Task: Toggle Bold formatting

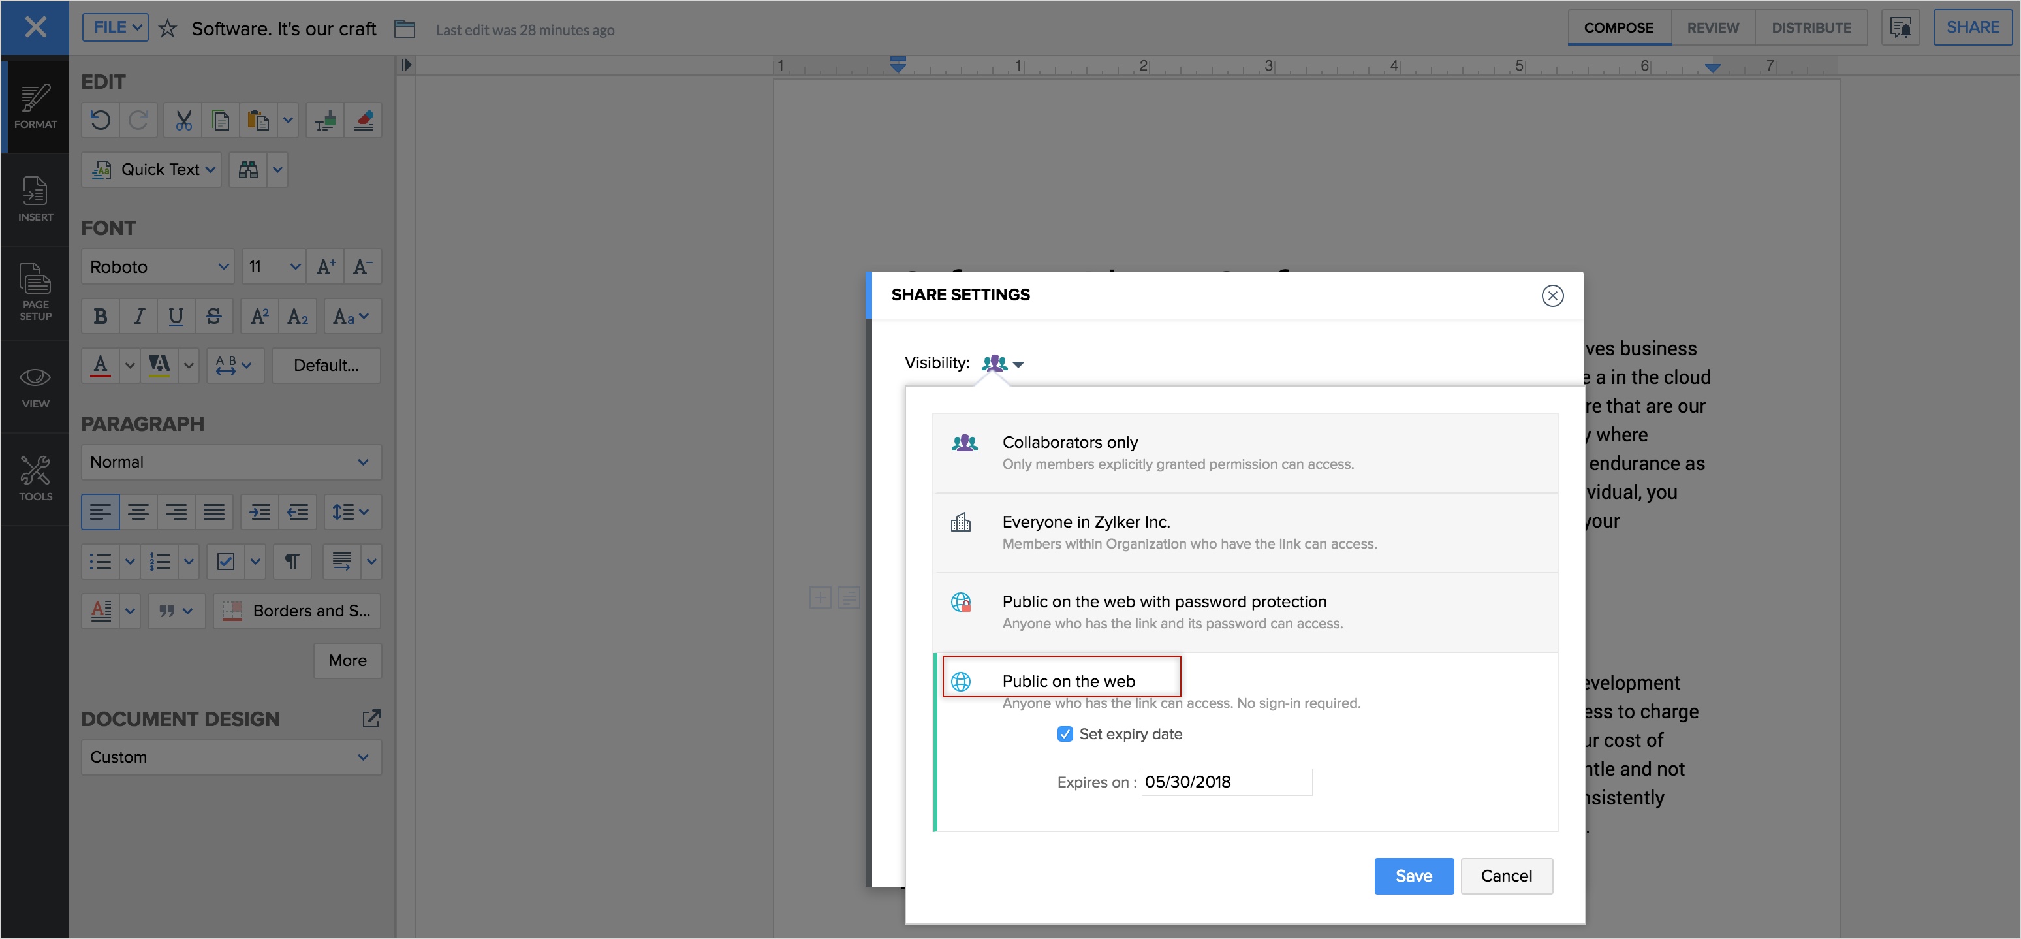Action: 101,317
